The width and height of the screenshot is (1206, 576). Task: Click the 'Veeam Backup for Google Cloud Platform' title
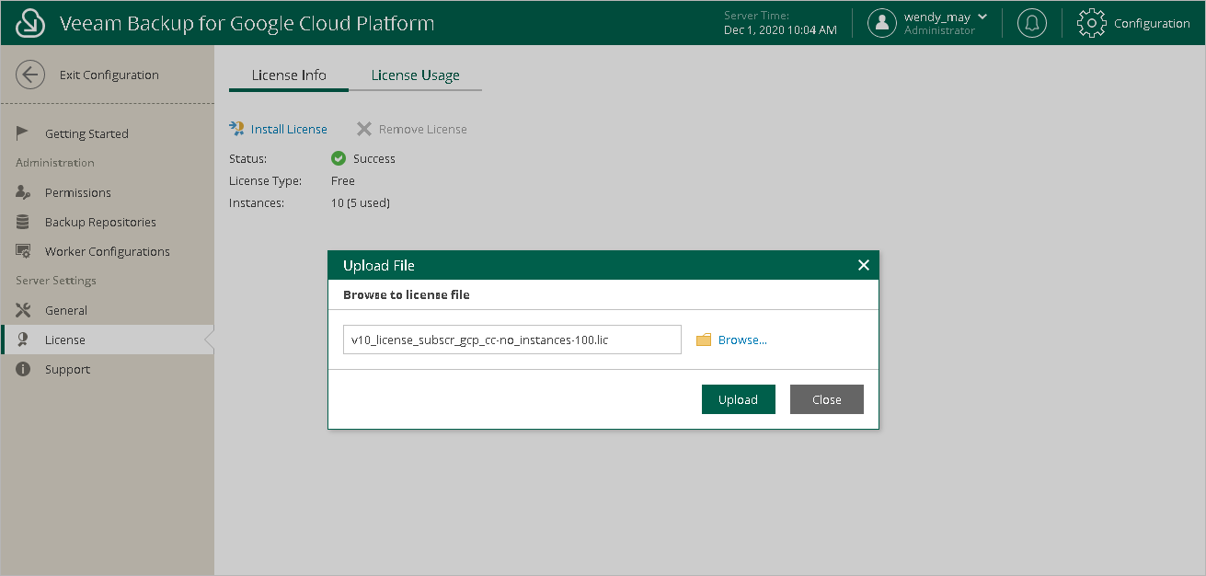tap(247, 23)
